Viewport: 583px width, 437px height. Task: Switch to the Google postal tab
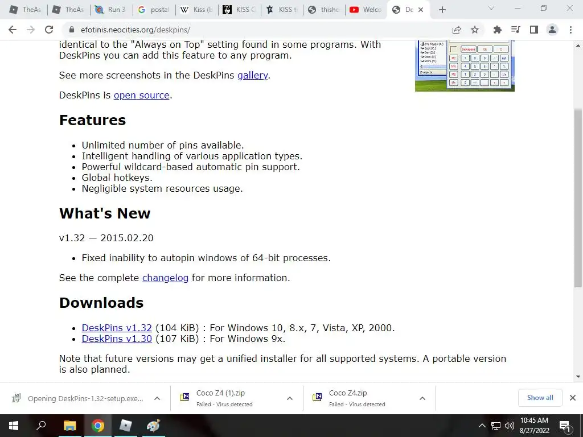(154, 10)
